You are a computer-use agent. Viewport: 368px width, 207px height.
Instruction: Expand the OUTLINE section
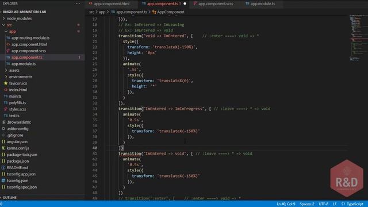tap(9, 198)
